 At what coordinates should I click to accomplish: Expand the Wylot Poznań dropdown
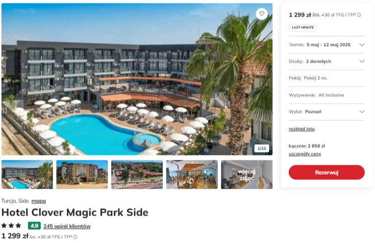[x=326, y=111]
